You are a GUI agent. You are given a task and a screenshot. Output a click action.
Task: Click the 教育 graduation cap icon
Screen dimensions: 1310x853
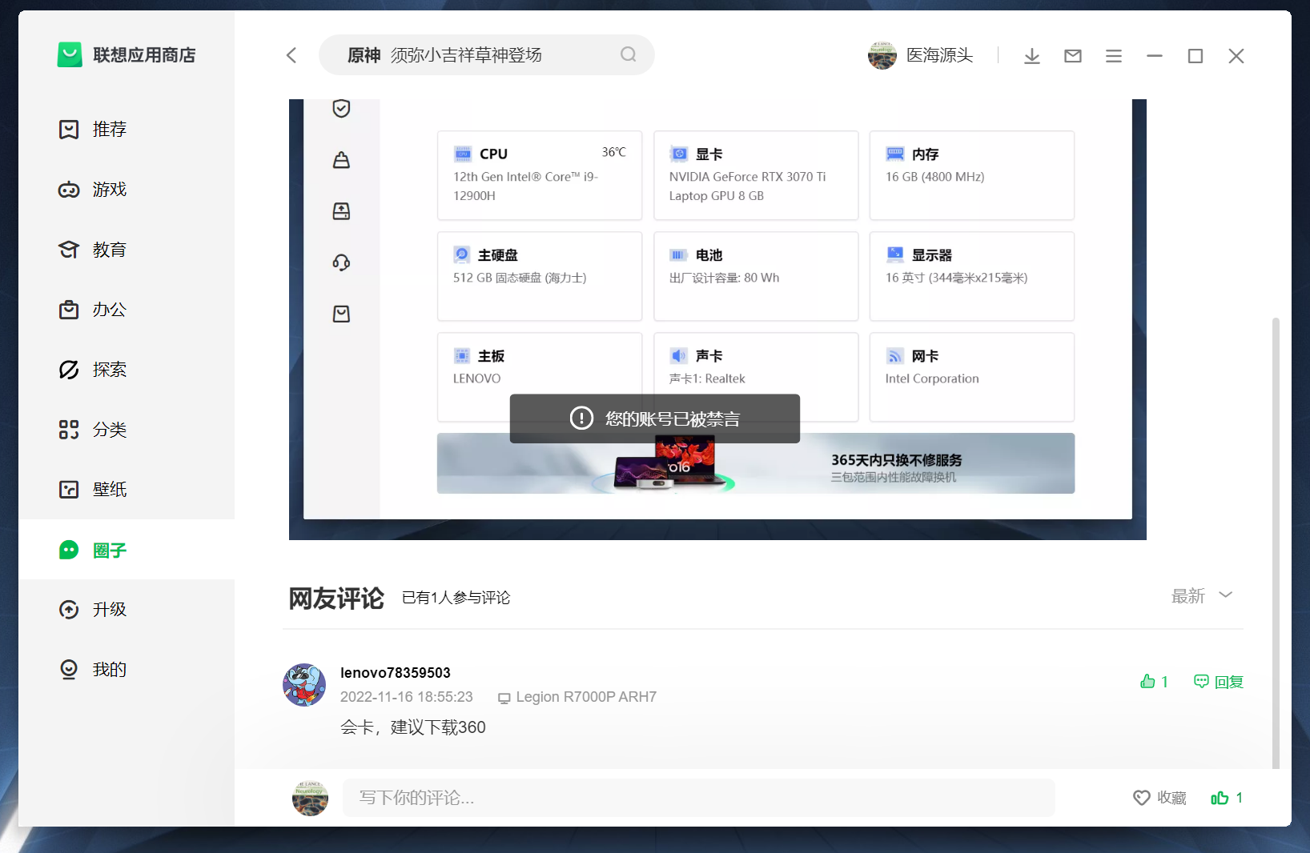point(69,250)
